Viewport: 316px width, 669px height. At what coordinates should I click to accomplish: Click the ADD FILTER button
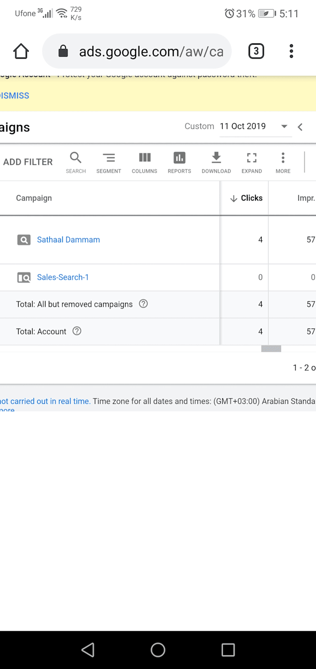pos(28,162)
